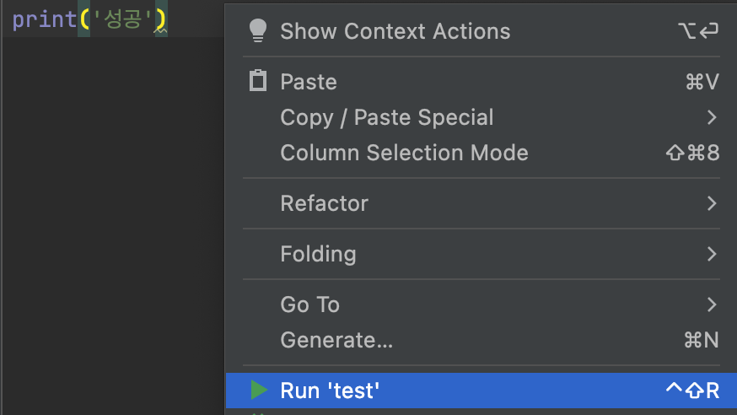Open the Folding submenu

[x=318, y=254]
